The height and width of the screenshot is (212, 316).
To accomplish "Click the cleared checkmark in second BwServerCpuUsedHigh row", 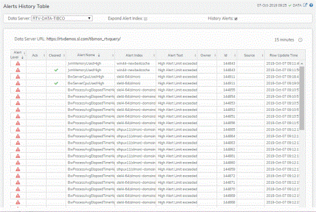I will click(56, 83).
